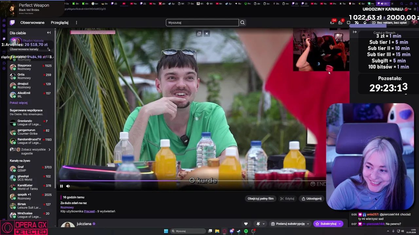Open Ortis channel in sidebar
Viewport: 419px width, 235px height.
coord(31,76)
